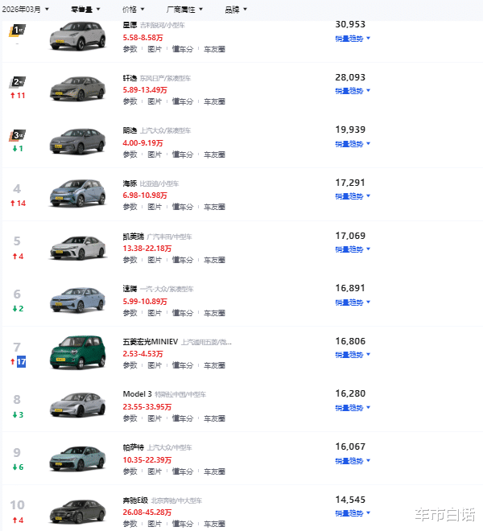This screenshot has width=483, height=531.
Task: Click the 凯美瑞 car image
Action: coord(78,246)
